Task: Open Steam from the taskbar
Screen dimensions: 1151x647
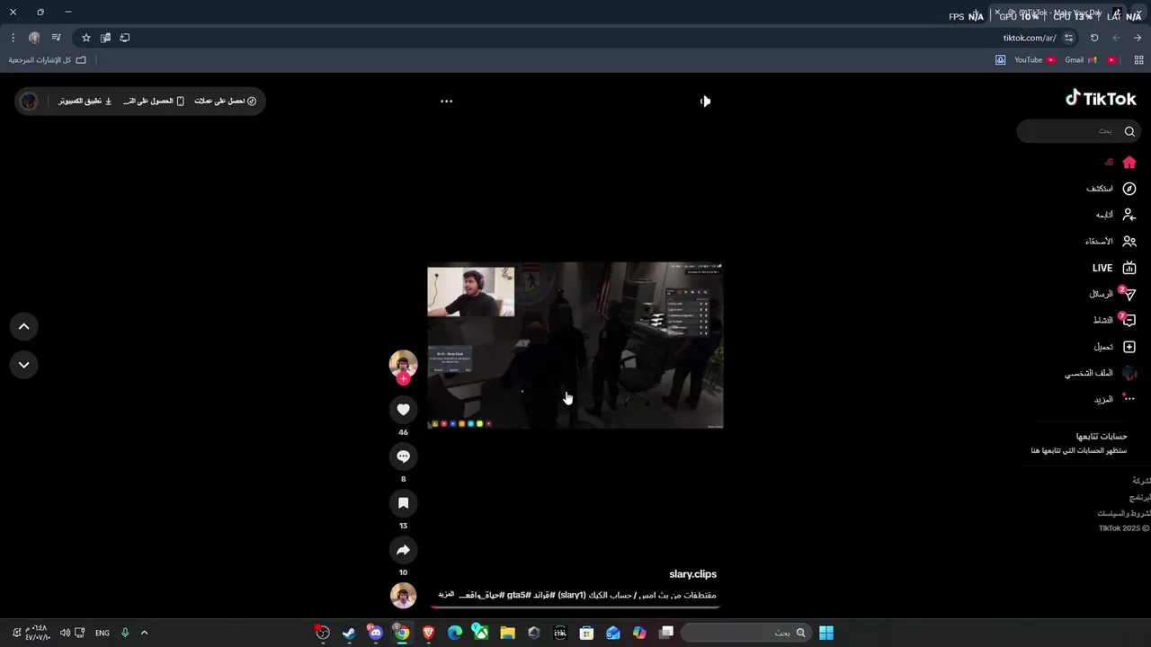Action: click(x=349, y=633)
